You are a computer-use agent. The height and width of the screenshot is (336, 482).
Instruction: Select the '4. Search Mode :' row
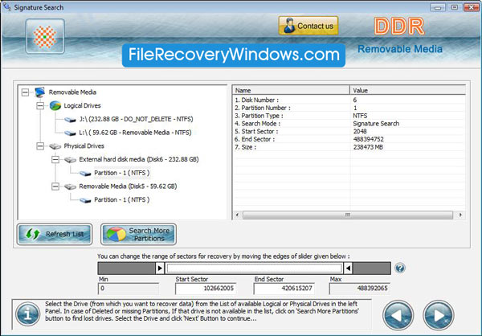pyautogui.click(x=349, y=124)
